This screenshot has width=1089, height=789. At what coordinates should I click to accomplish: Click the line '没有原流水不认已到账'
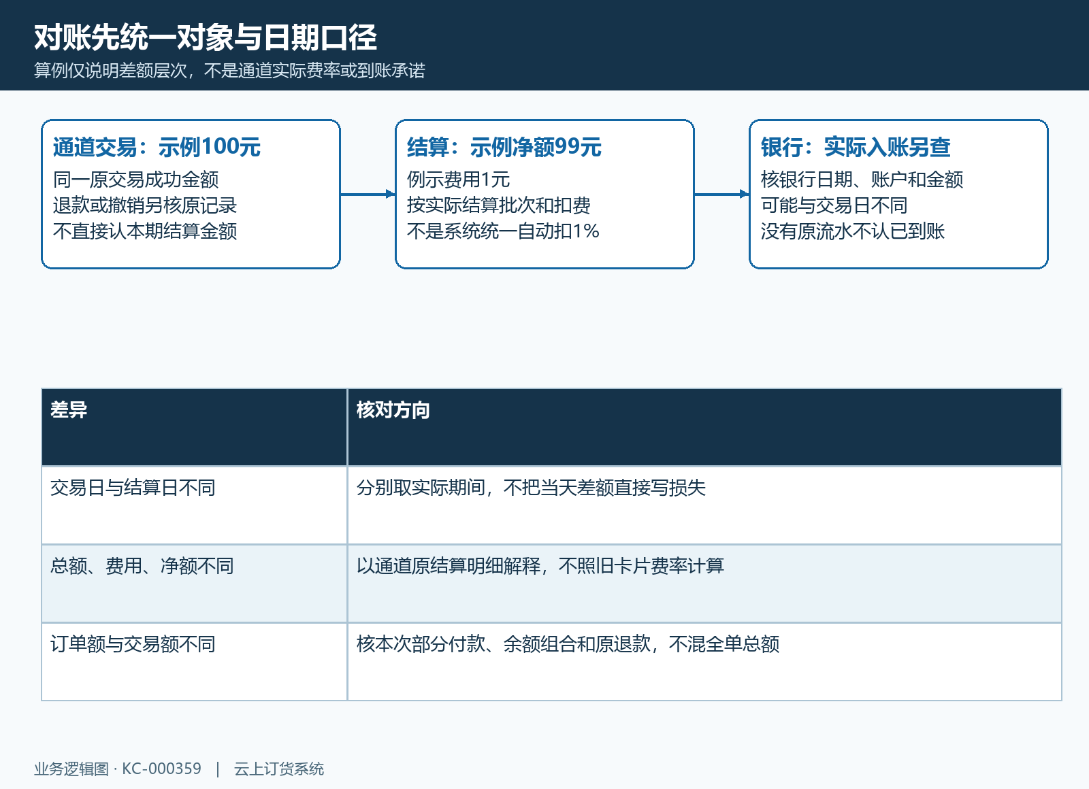click(x=853, y=231)
